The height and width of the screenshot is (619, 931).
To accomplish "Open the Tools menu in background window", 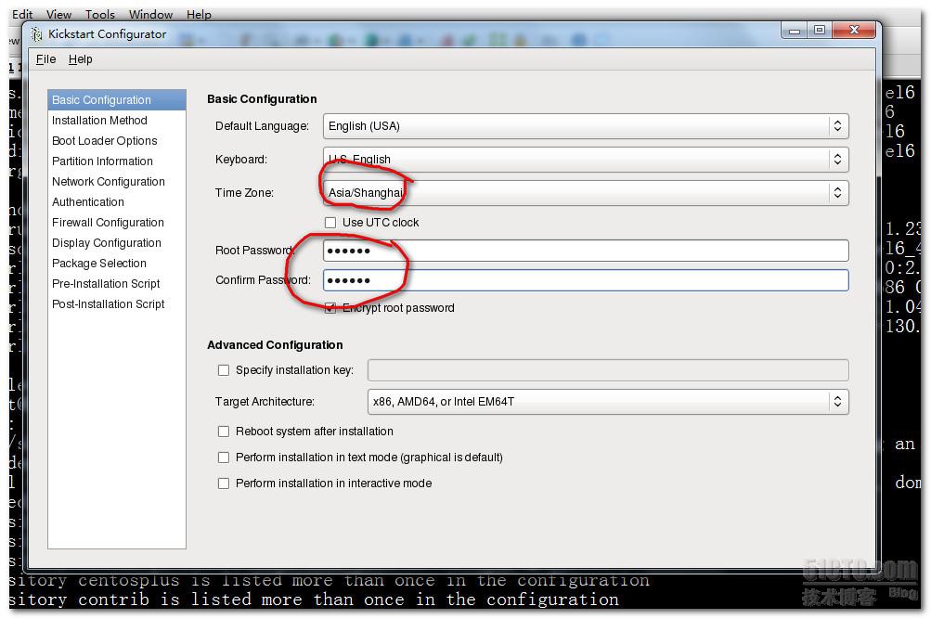I will click(99, 14).
